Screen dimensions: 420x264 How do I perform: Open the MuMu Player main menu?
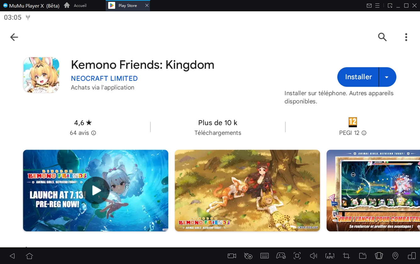pyautogui.click(x=377, y=5)
